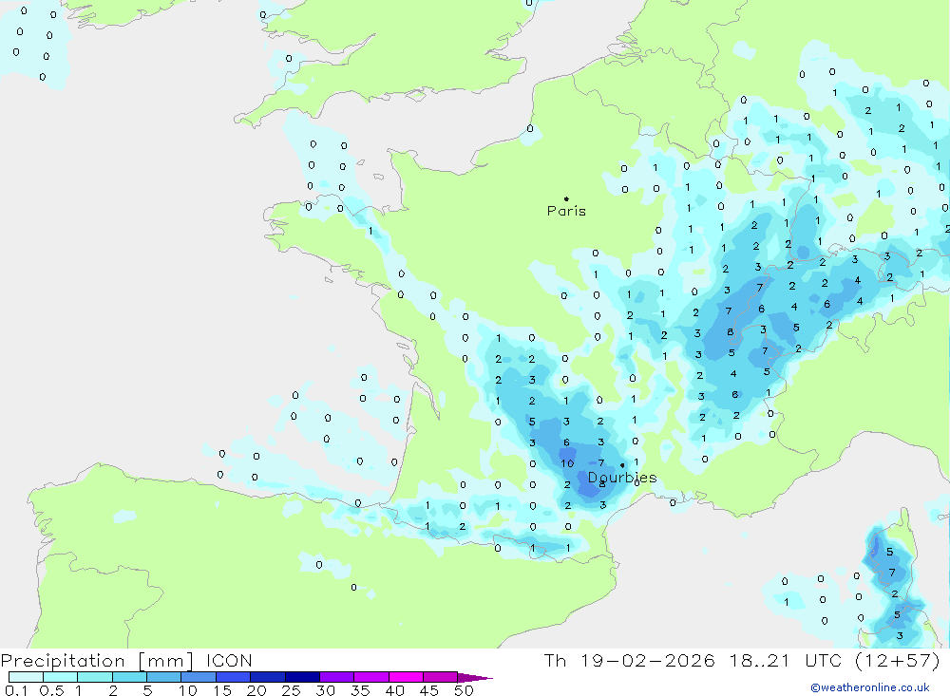Image resolution: width=950 pixels, height=696 pixels.
Task: Click the '7' value over Corsica
Action: (892, 573)
